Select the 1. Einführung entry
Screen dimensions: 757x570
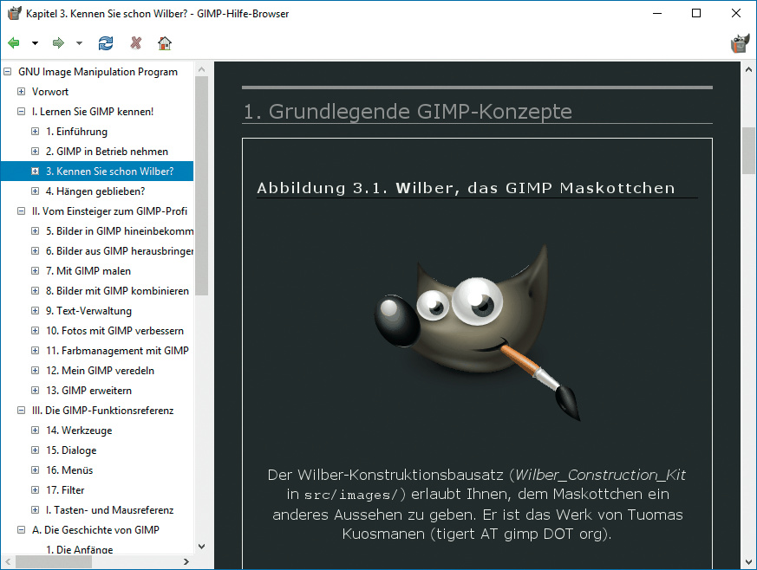point(76,131)
